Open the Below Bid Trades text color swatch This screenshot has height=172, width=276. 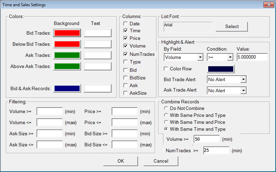tap(98, 44)
